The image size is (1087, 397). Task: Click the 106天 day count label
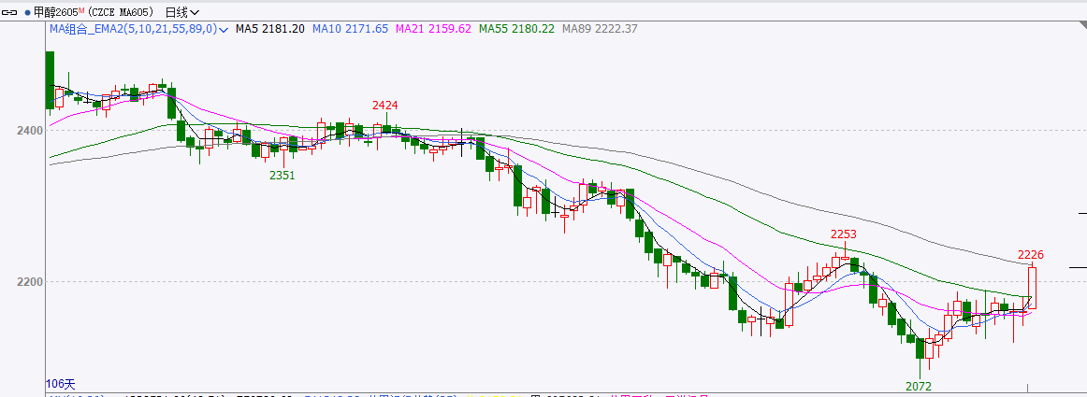point(60,384)
